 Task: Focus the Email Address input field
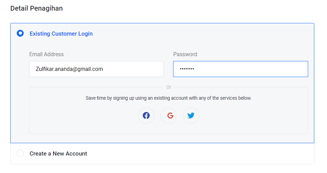[96, 69]
